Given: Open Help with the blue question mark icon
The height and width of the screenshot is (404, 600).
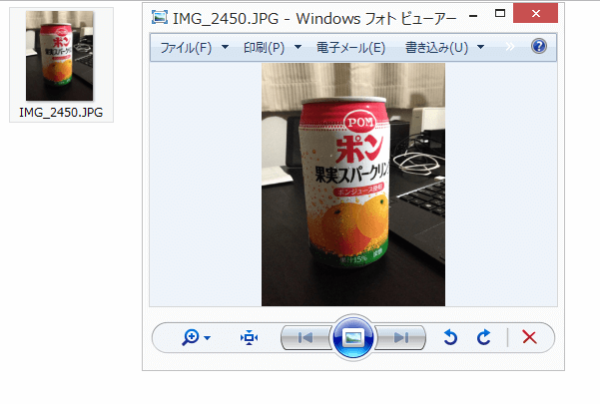Looking at the screenshot, I should click(x=539, y=46).
